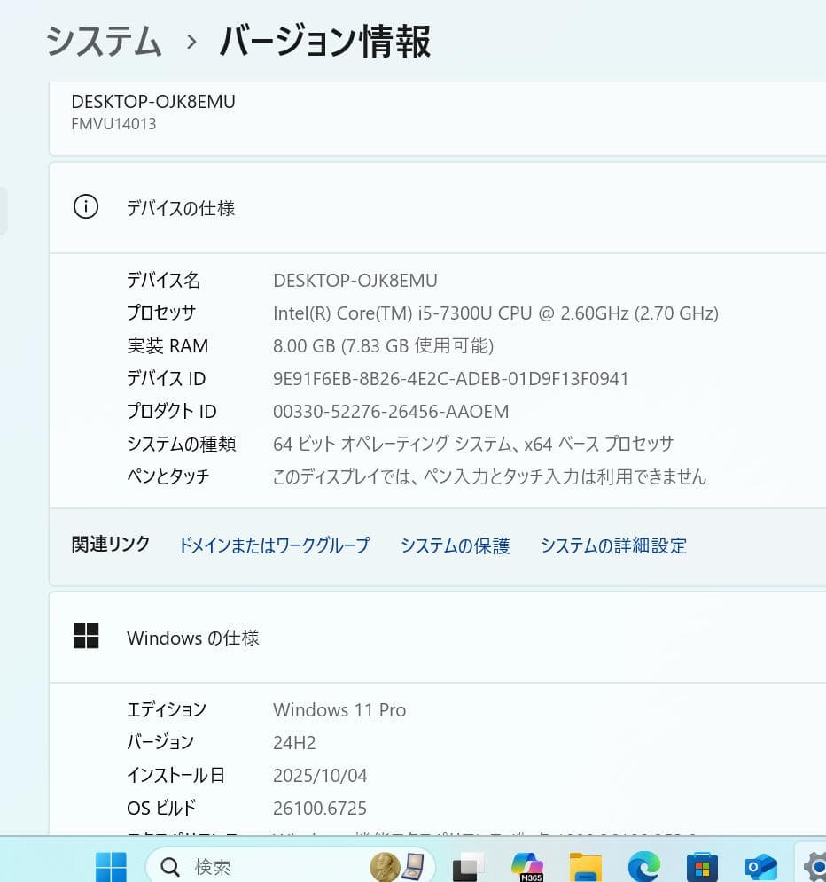
Task: Open システムの保護 link
Action: (455, 545)
